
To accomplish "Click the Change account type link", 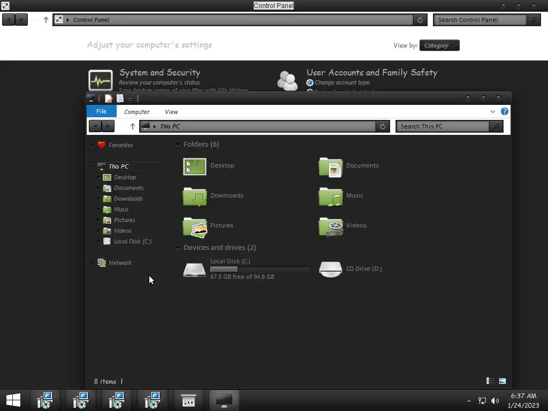I will (342, 82).
